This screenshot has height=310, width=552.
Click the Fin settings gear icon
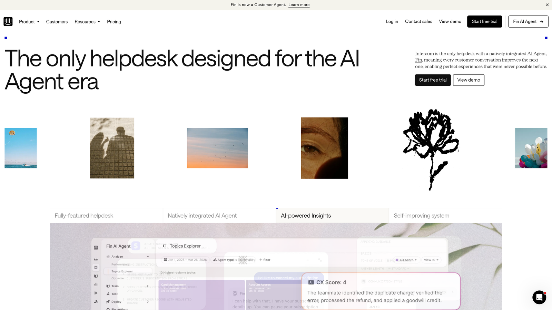click(108, 309)
